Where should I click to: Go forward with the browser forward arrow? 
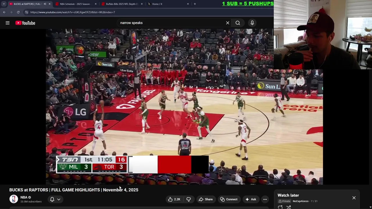point(11,12)
